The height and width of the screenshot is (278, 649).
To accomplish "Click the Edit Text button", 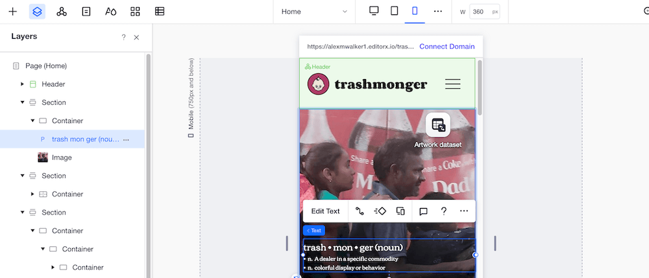I will pyautogui.click(x=325, y=211).
